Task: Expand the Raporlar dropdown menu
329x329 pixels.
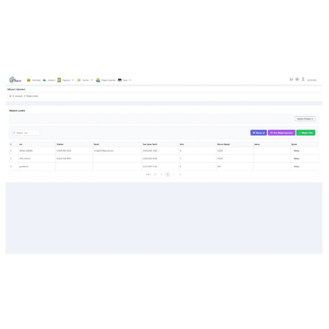Action: click(73, 80)
